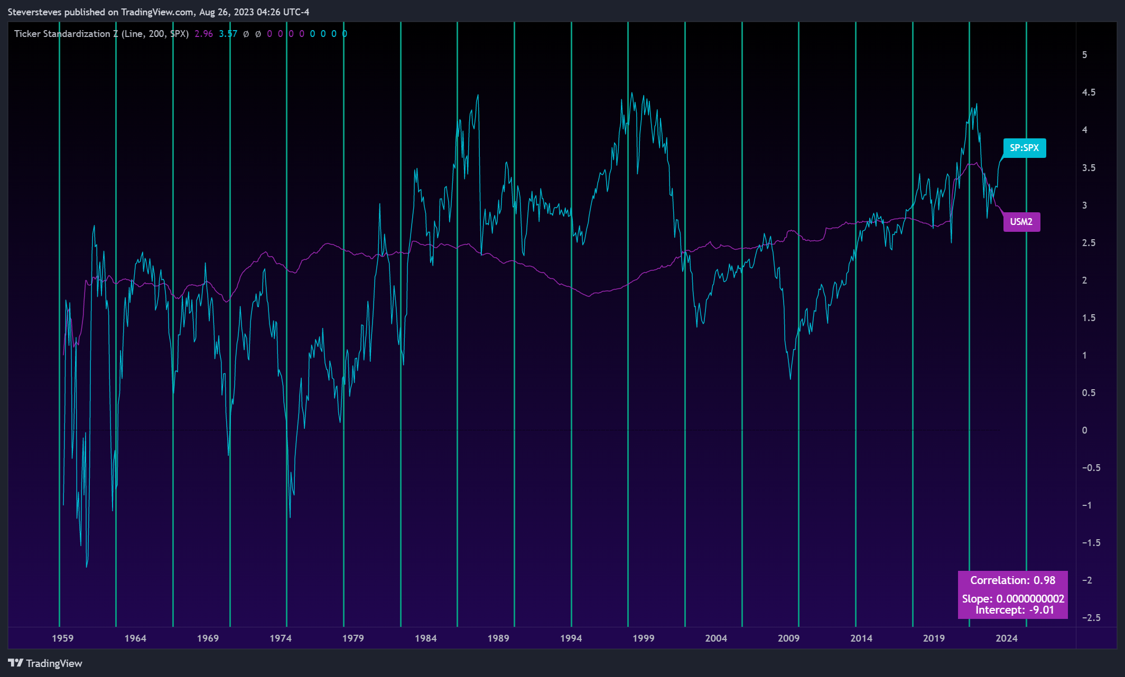Click the TradingView wordmark at bottom left
This screenshot has width=1125, height=677.
click(x=54, y=663)
